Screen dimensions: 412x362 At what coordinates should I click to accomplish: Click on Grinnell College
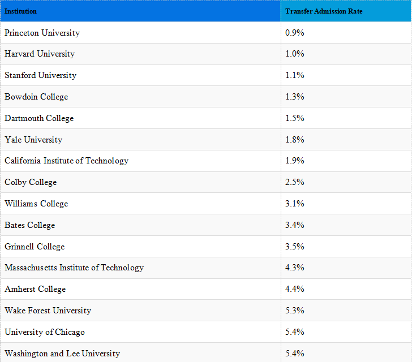35,247
